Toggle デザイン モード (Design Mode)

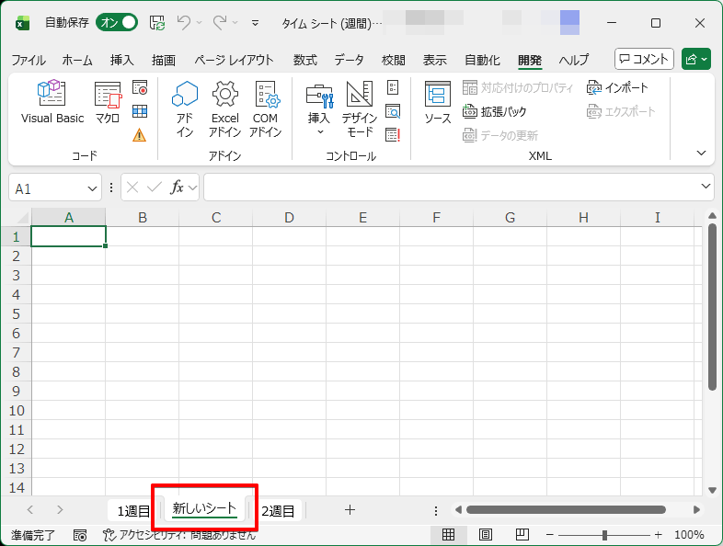(x=359, y=108)
